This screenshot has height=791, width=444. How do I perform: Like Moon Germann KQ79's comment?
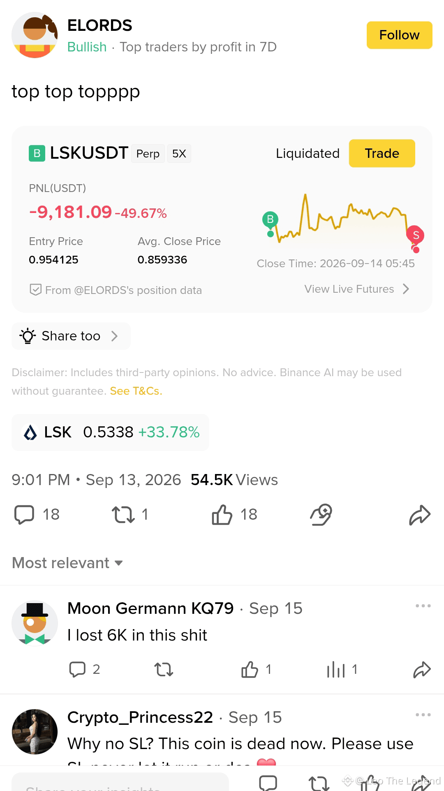coord(250,670)
